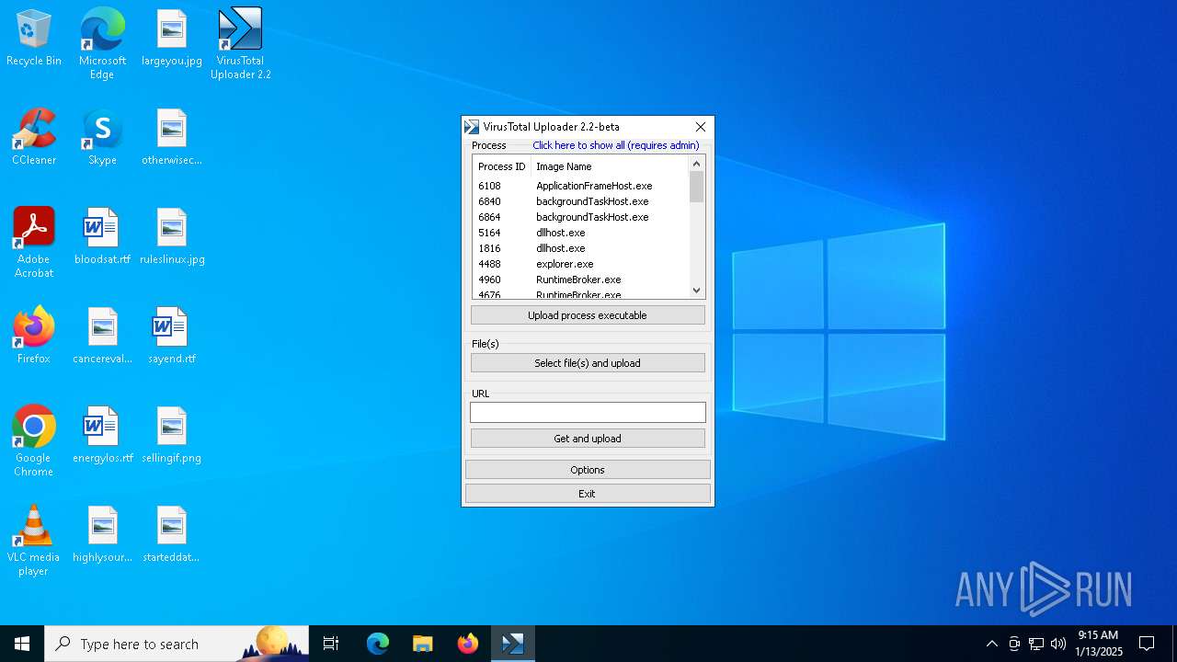
Task: Select starteddat... file icon
Action: 172,534
